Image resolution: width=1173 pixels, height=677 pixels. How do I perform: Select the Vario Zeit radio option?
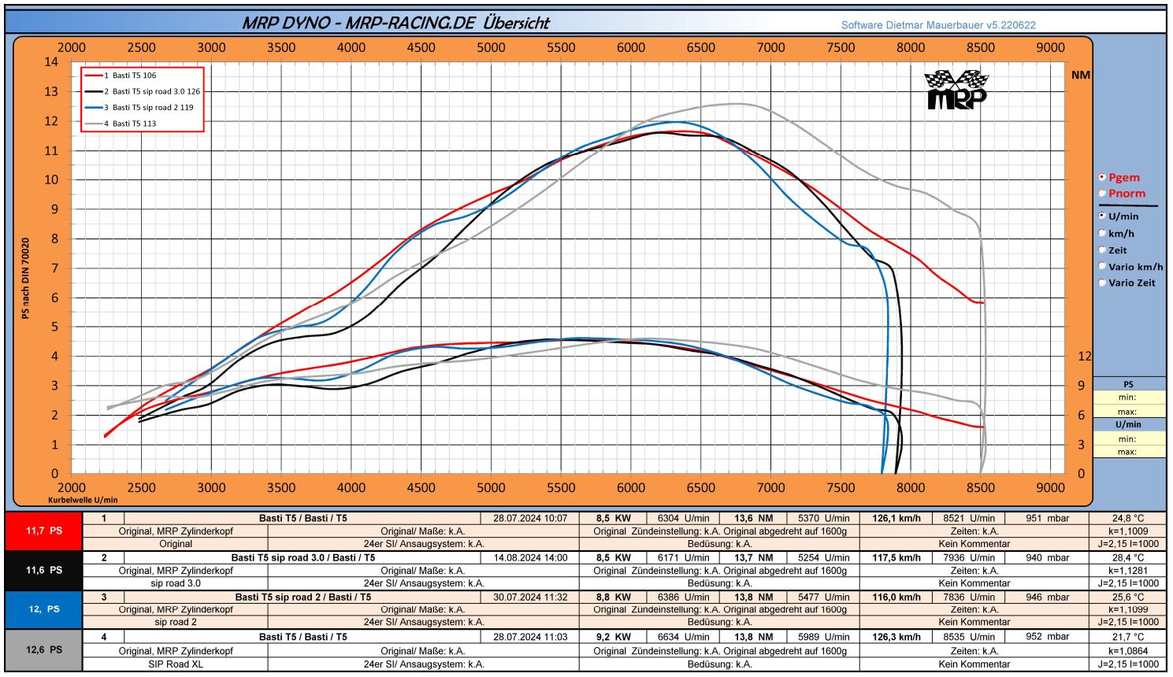(1102, 283)
